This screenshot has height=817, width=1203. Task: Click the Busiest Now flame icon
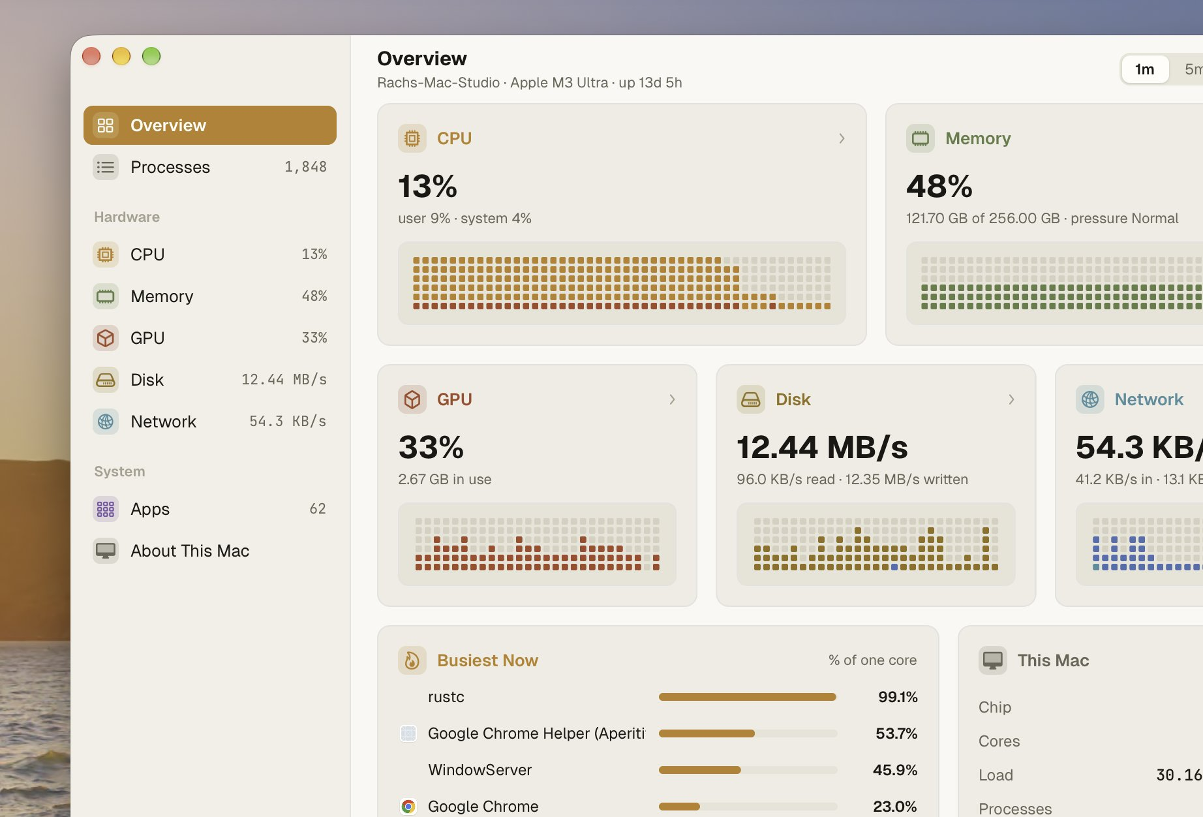(412, 660)
